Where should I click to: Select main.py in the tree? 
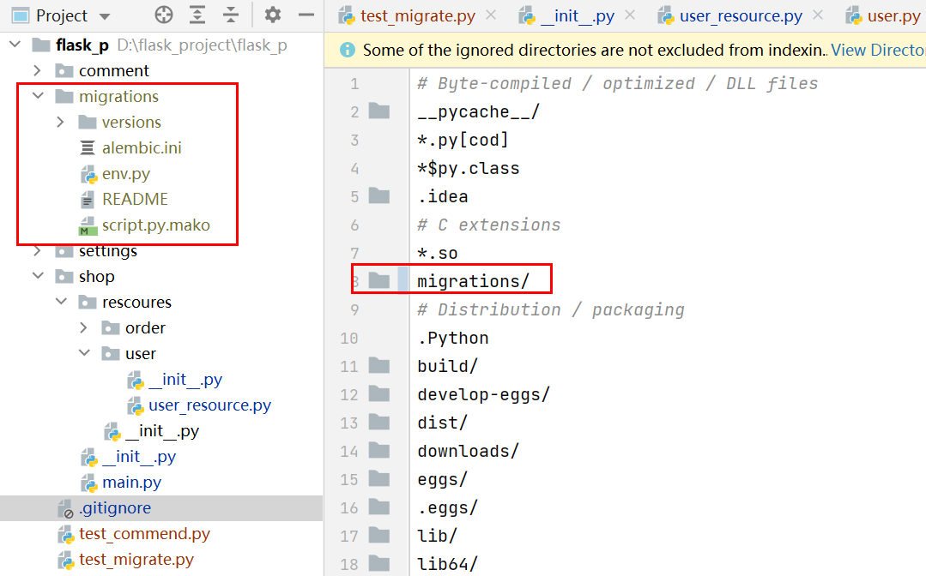(131, 483)
